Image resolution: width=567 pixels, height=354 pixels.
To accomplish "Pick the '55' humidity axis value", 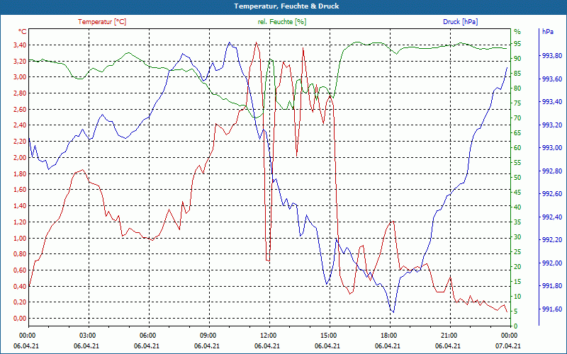I will click(517, 163).
